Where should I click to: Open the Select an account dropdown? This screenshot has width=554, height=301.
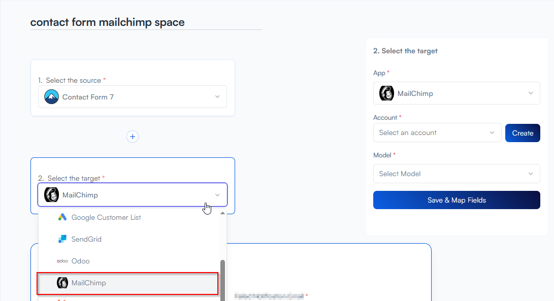pyautogui.click(x=437, y=132)
